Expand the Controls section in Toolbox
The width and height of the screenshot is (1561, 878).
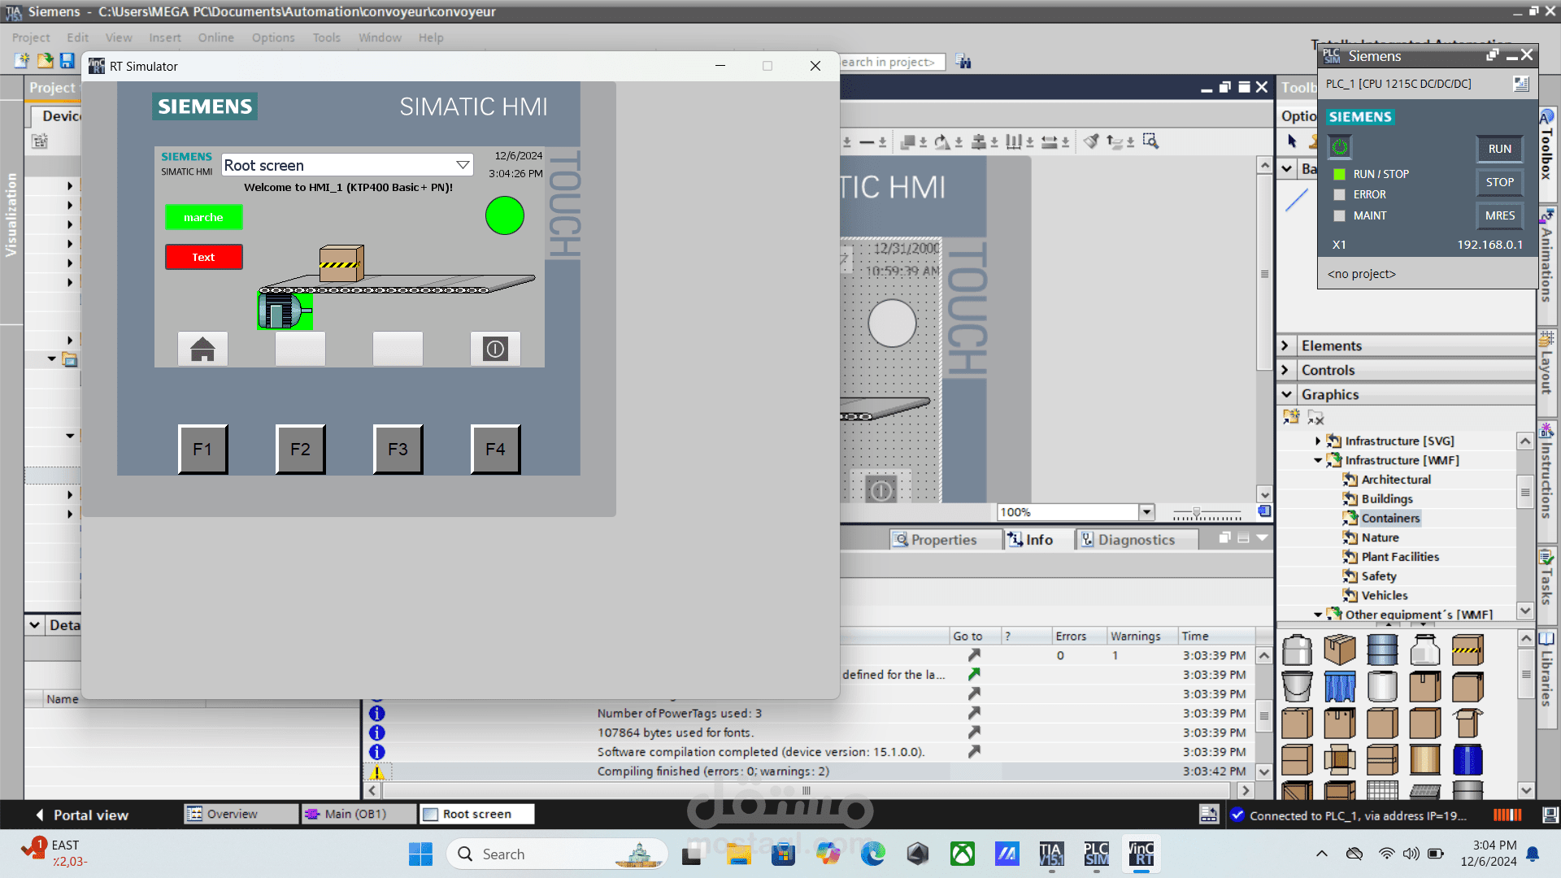[x=1285, y=370]
